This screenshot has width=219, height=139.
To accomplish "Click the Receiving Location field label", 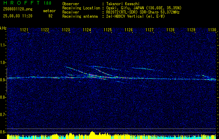I will (x=81, y=8).
